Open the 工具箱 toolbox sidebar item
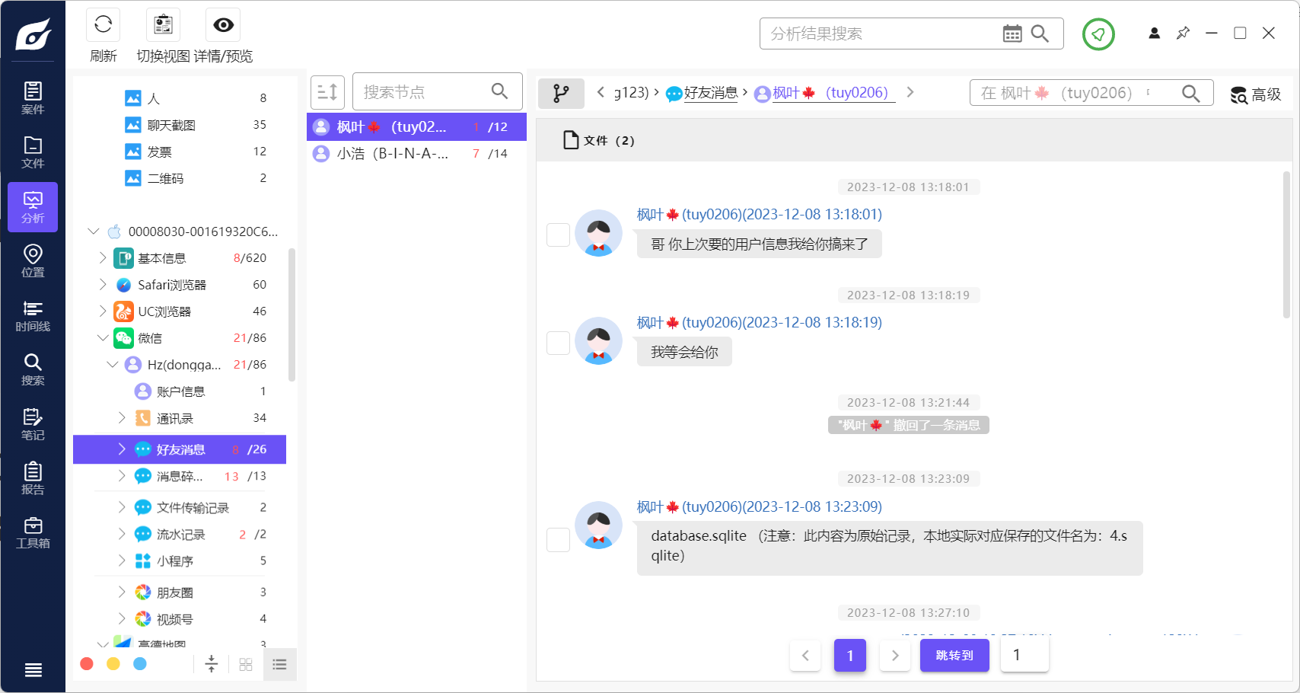The width and height of the screenshot is (1300, 693). 33,532
